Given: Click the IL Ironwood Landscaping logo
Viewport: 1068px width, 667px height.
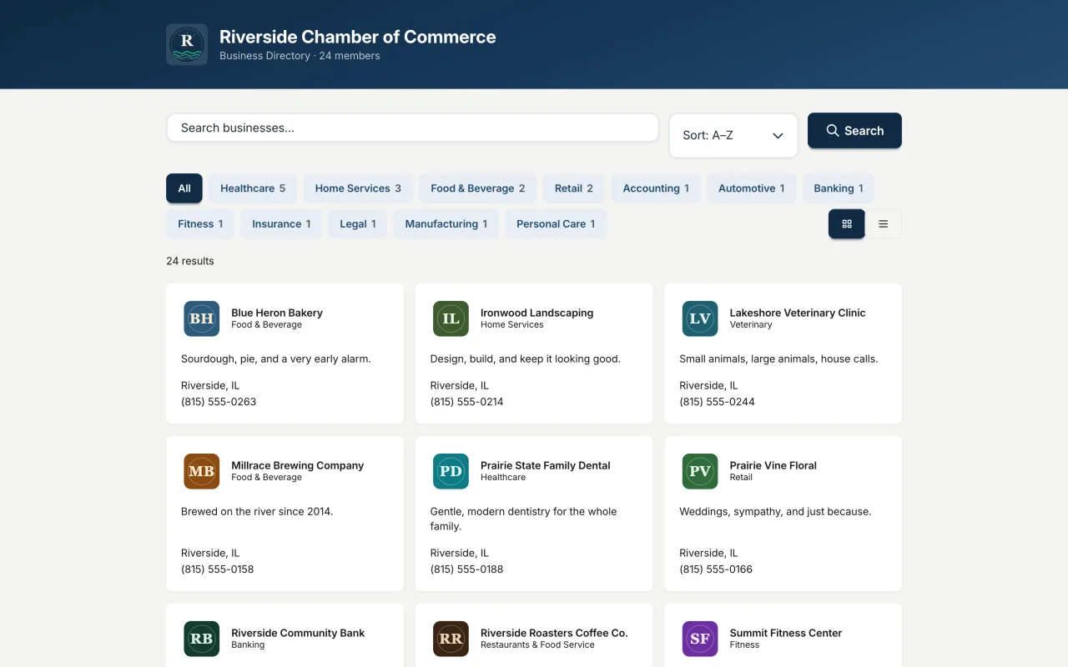Looking at the screenshot, I should point(451,318).
